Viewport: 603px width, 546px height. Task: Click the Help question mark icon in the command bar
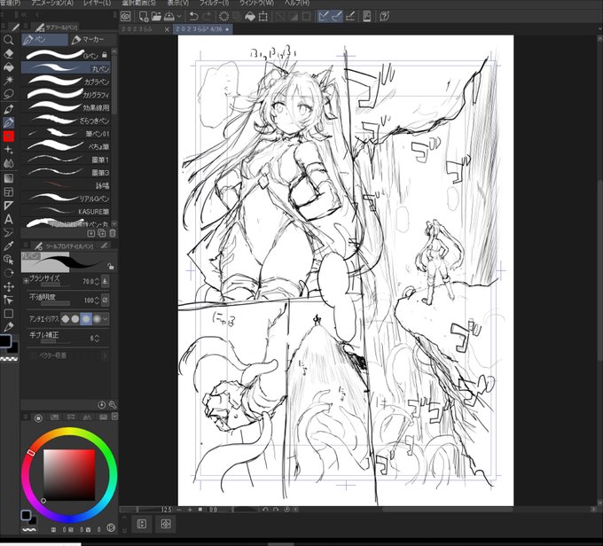point(384,16)
